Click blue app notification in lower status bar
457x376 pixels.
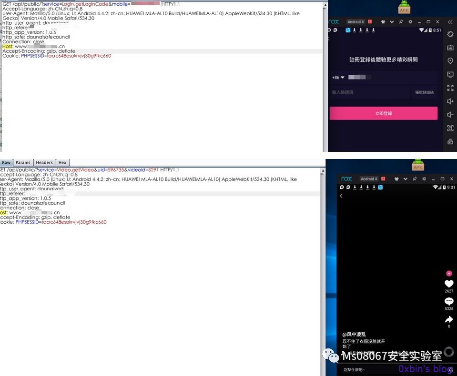pyautogui.click(x=380, y=187)
